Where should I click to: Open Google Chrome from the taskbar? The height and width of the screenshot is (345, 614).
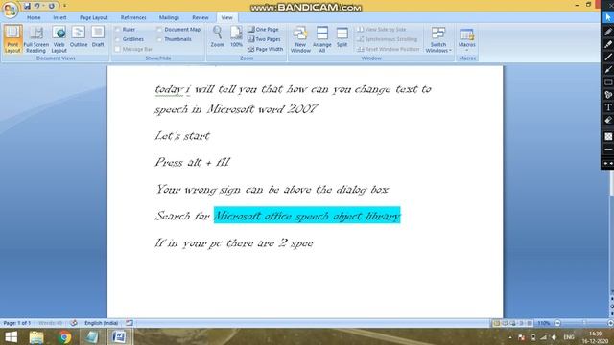pyautogui.click(x=64, y=336)
